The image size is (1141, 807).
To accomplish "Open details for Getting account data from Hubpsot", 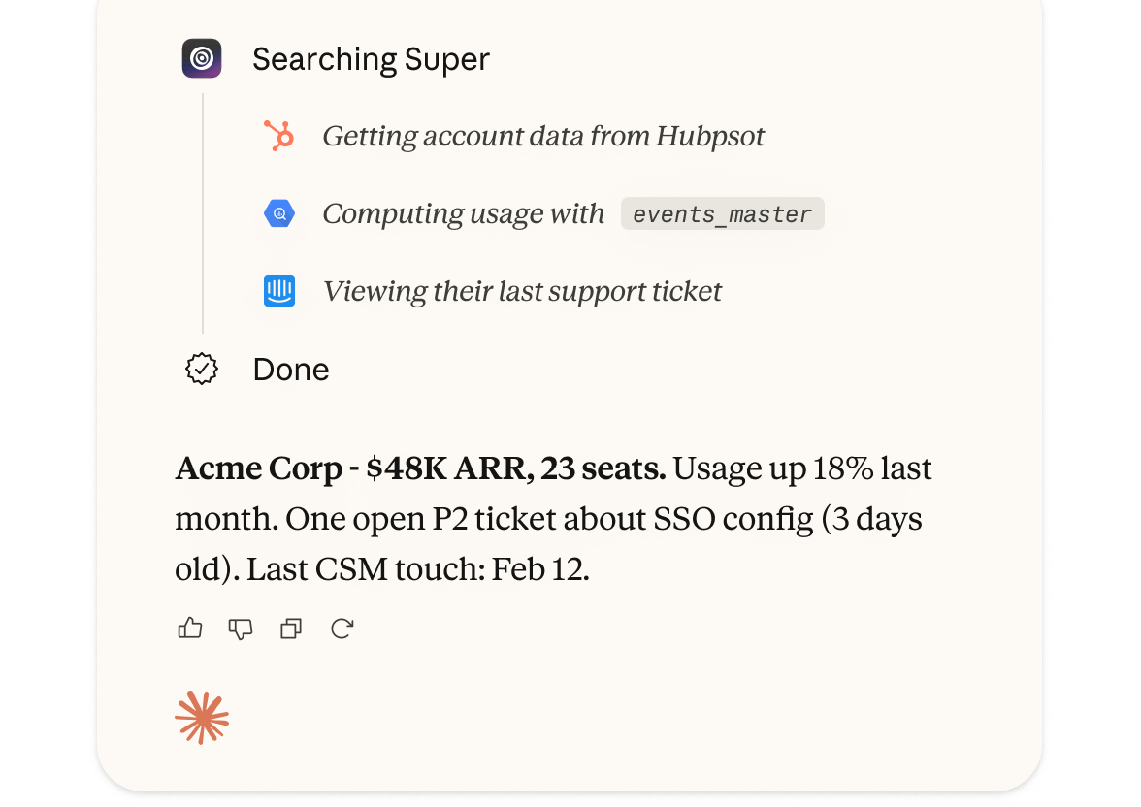I will pos(542,136).
